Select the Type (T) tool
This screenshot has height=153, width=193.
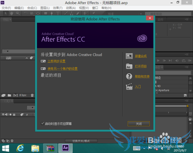(x=58, y=13)
